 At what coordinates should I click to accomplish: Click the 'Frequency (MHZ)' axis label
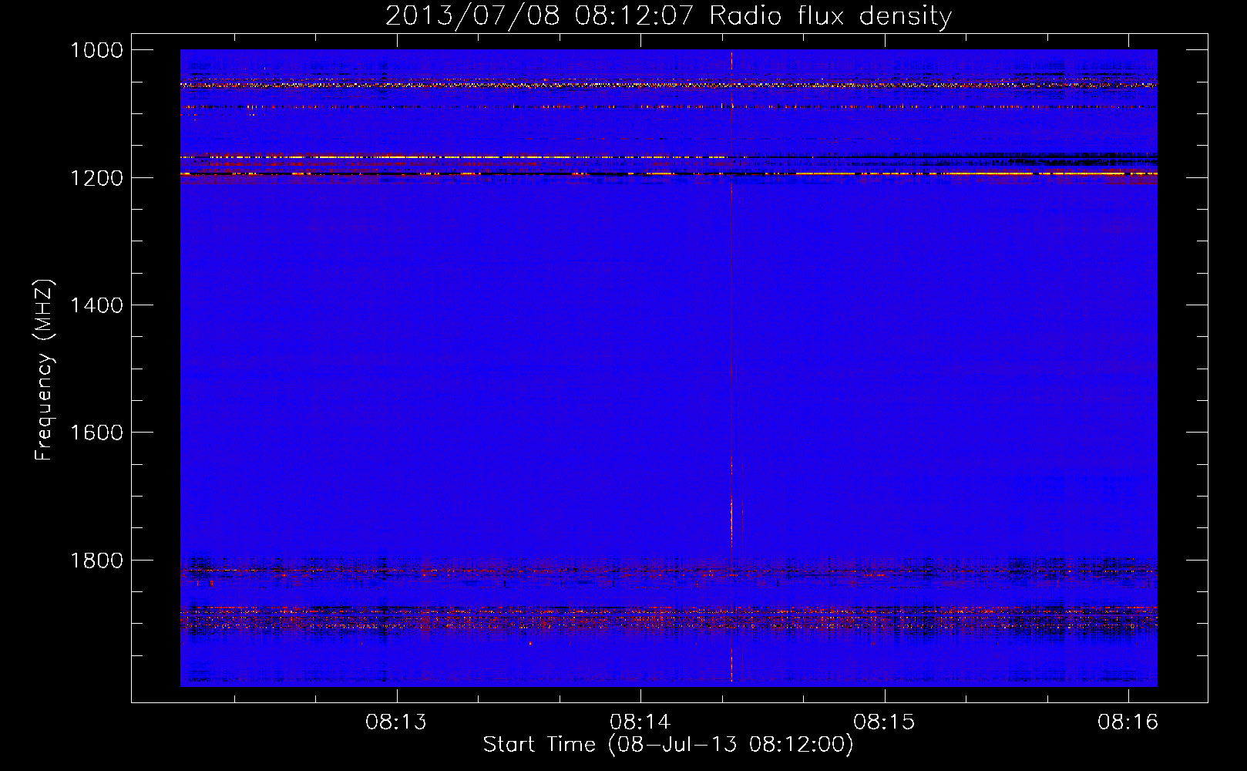[x=44, y=370]
